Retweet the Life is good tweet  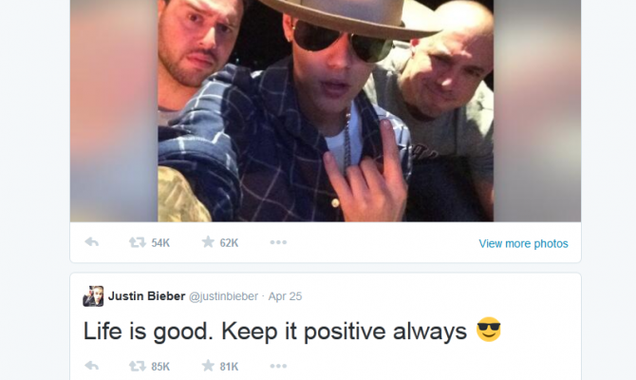[137, 366]
